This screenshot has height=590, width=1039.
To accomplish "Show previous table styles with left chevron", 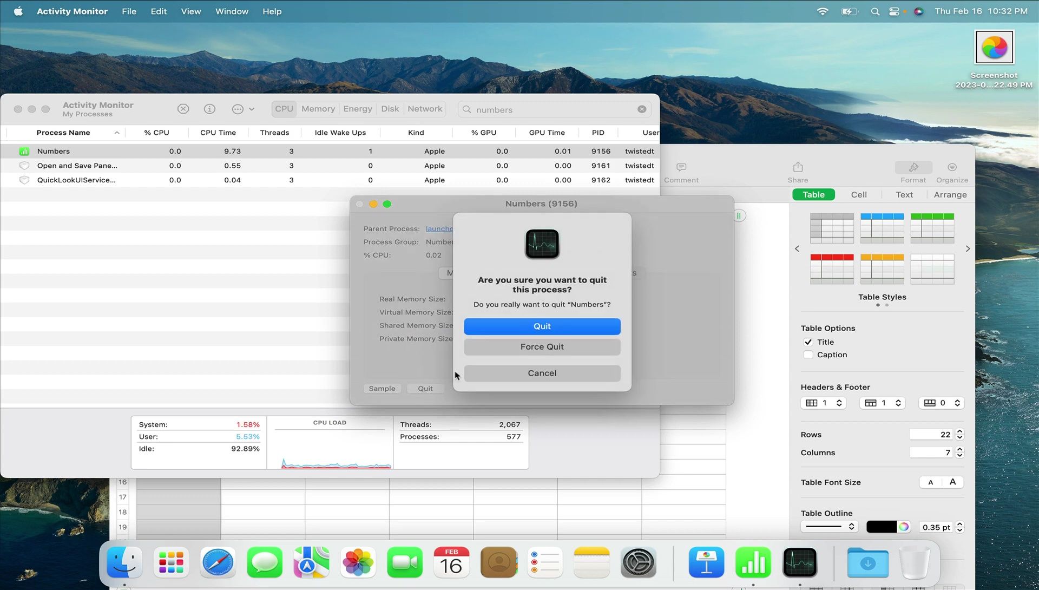I will pyautogui.click(x=797, y=248).
